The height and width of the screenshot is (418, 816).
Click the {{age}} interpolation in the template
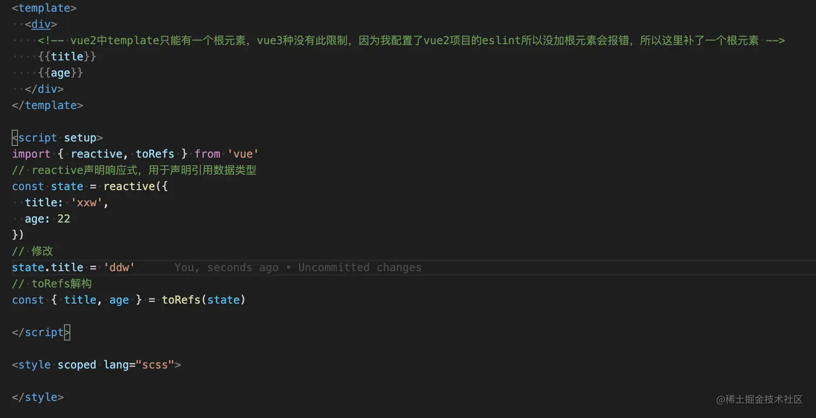coord(60,73)
